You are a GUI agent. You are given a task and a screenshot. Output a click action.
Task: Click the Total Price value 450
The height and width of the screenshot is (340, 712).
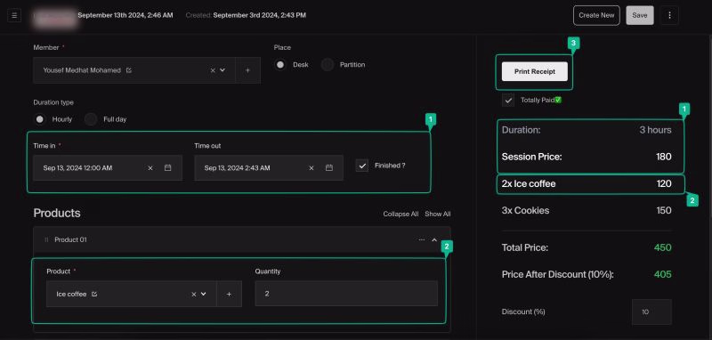coord(662,247)
